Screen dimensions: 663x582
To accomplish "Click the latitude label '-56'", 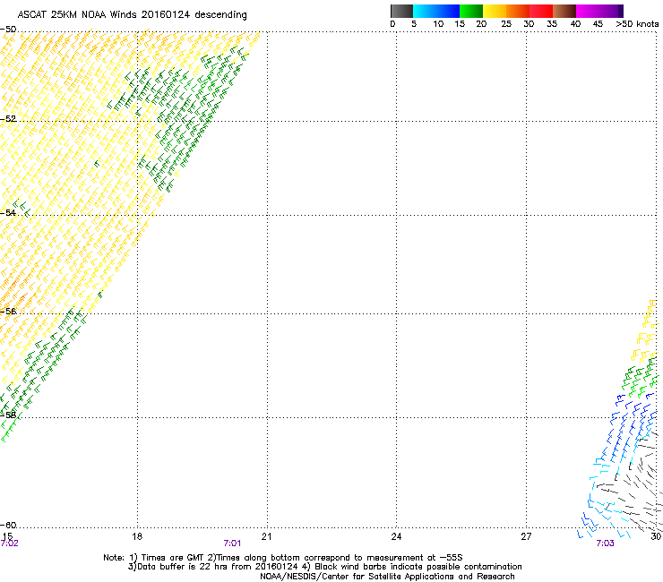I will [x=8, y=312].
